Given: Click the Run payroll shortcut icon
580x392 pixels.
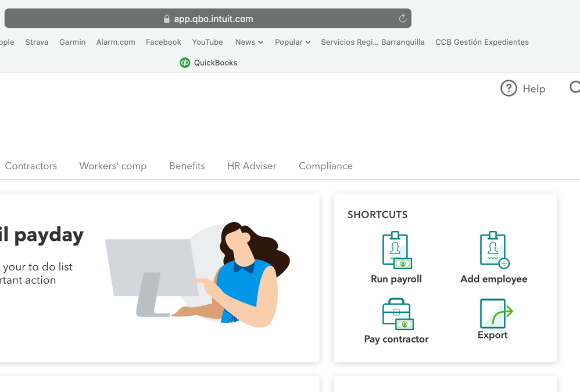Looking at the screenshot, I should (397, 250).
